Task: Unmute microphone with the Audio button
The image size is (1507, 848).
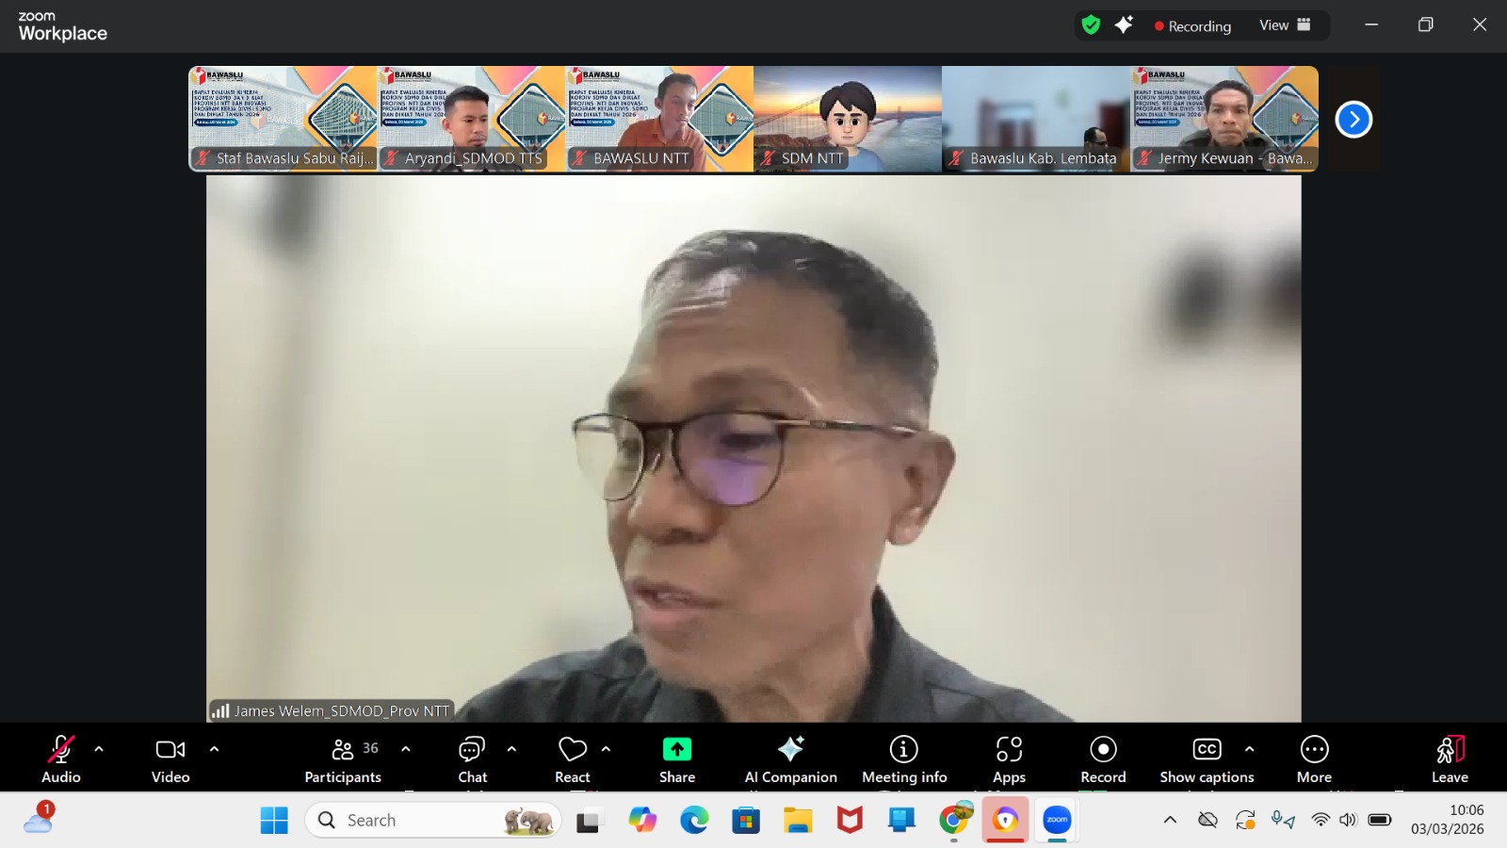Action: (x=61, y=759)
